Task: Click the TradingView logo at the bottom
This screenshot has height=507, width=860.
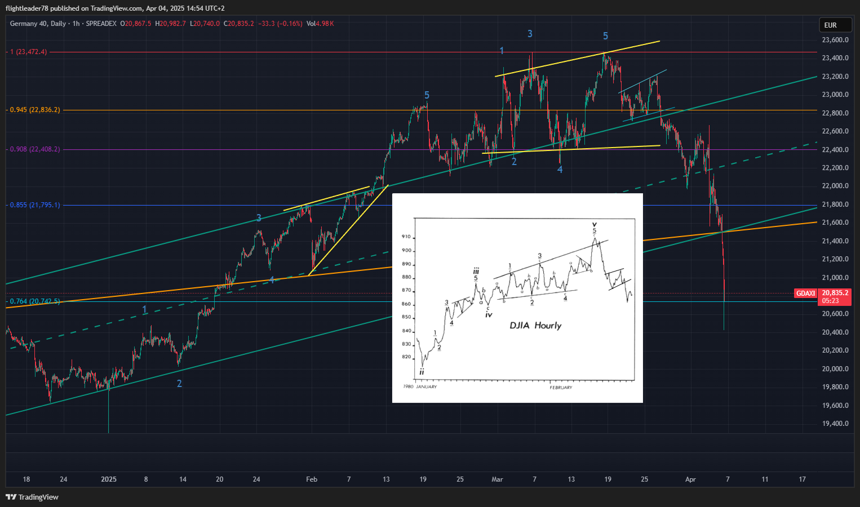Action: (32, 497)
